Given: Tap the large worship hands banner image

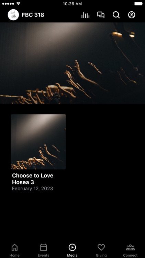Looking at the screenshot, I should tap(72, 63).
